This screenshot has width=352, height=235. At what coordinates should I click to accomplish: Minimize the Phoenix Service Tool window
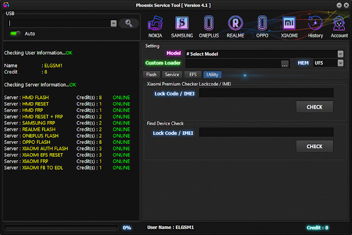tap(339, 5)
